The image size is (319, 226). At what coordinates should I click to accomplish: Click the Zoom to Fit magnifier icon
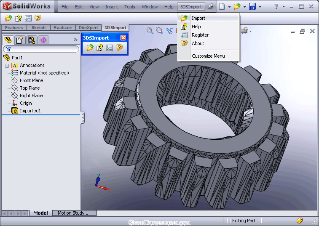point(150,31)
